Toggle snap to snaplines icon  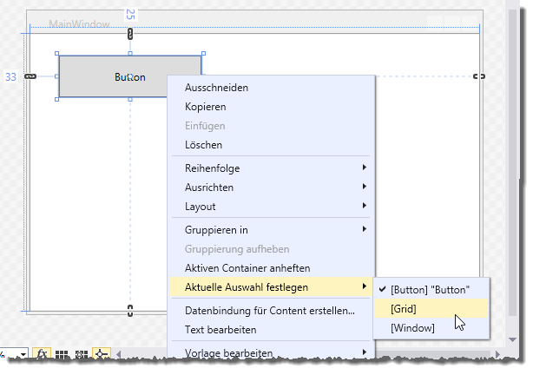click(x=102, y=354)
